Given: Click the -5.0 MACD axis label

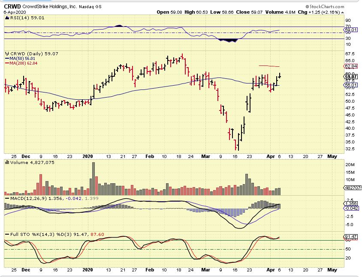Looking at the screenshot, I should click(349, 225).
